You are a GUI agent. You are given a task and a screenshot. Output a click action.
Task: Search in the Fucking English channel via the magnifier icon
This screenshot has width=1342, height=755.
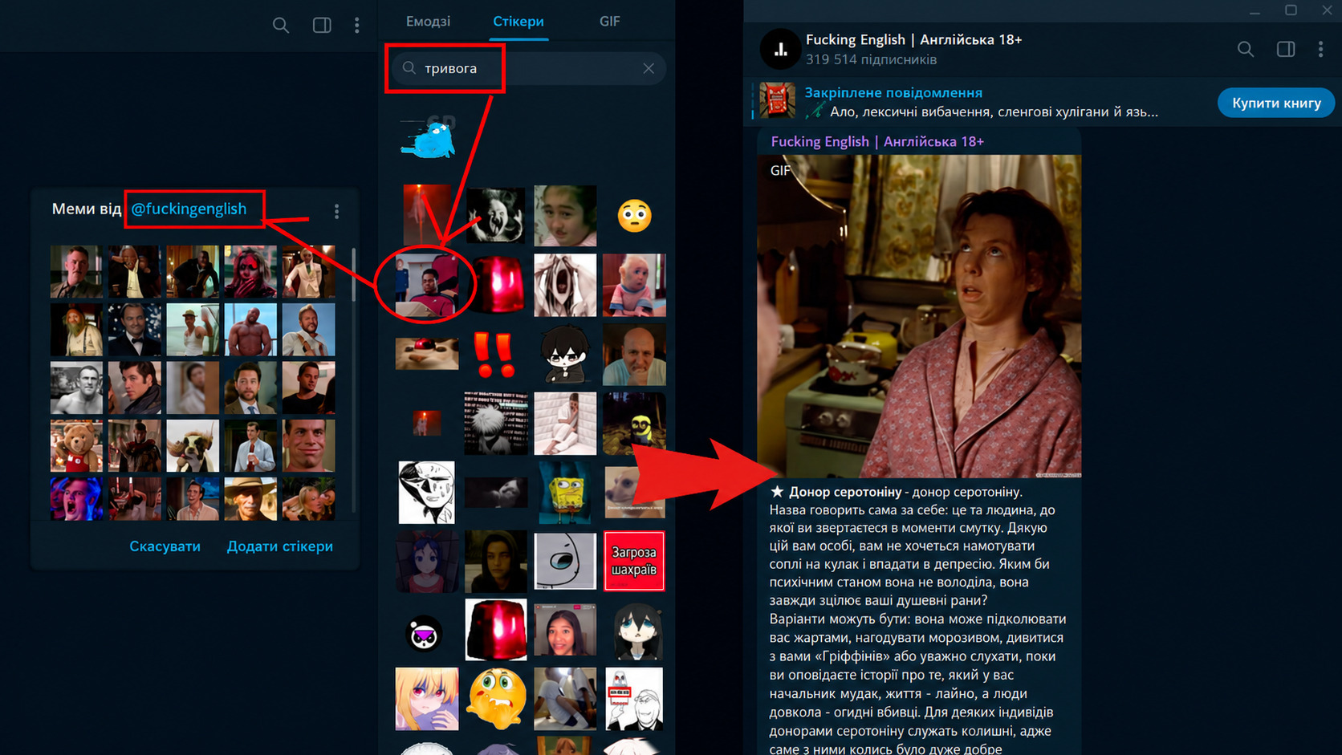pyautogui.click(x=1246, y=50)
